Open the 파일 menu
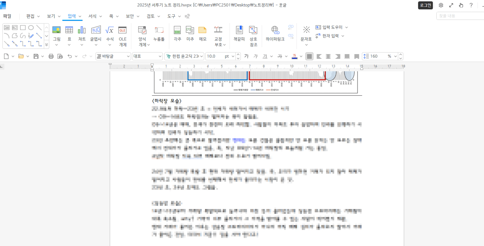This screenshot has height=246, width=484. tap(7, 16)
